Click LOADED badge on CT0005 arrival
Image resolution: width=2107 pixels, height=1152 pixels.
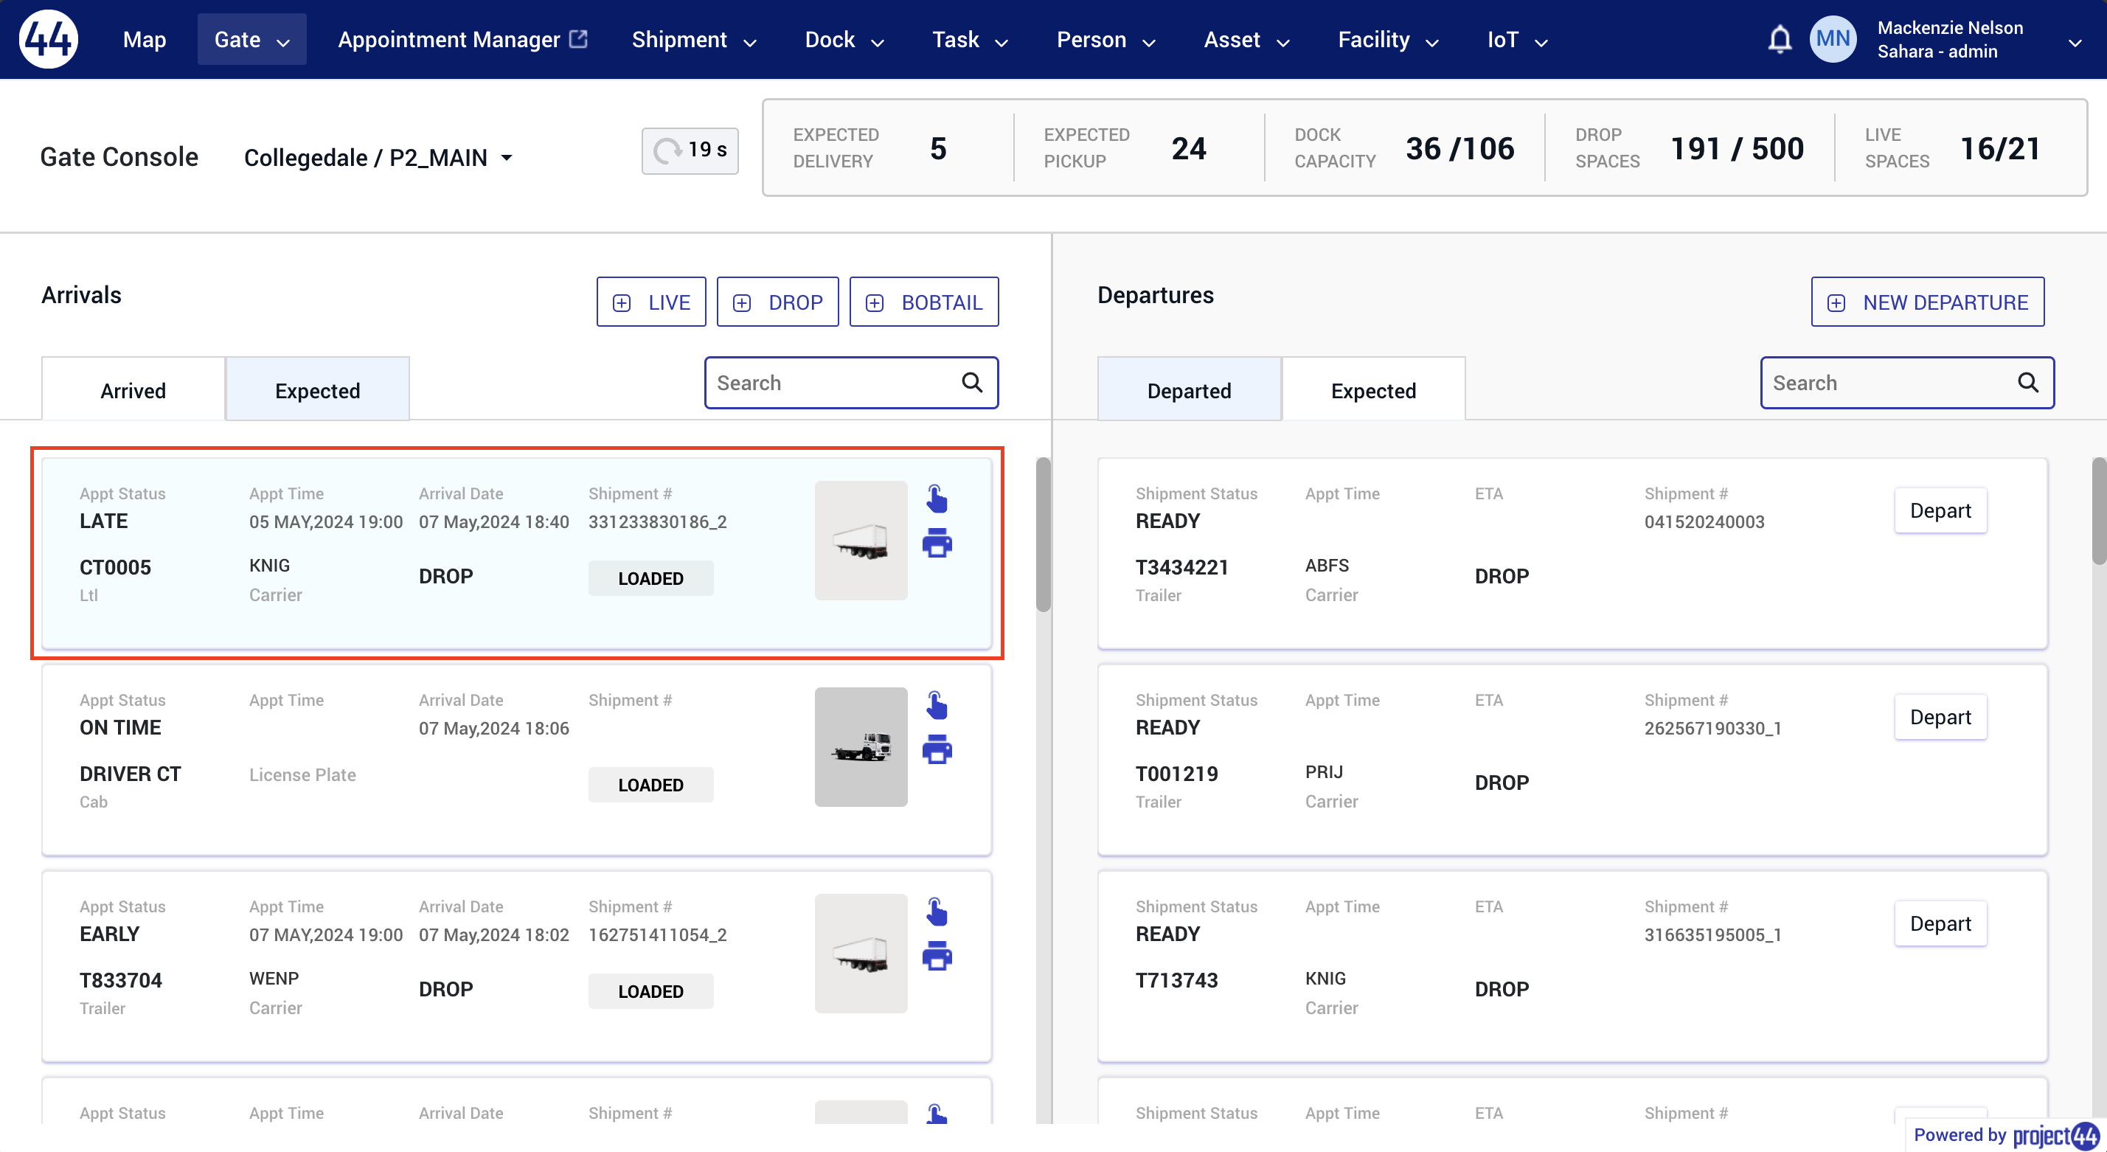click(650, 578)
